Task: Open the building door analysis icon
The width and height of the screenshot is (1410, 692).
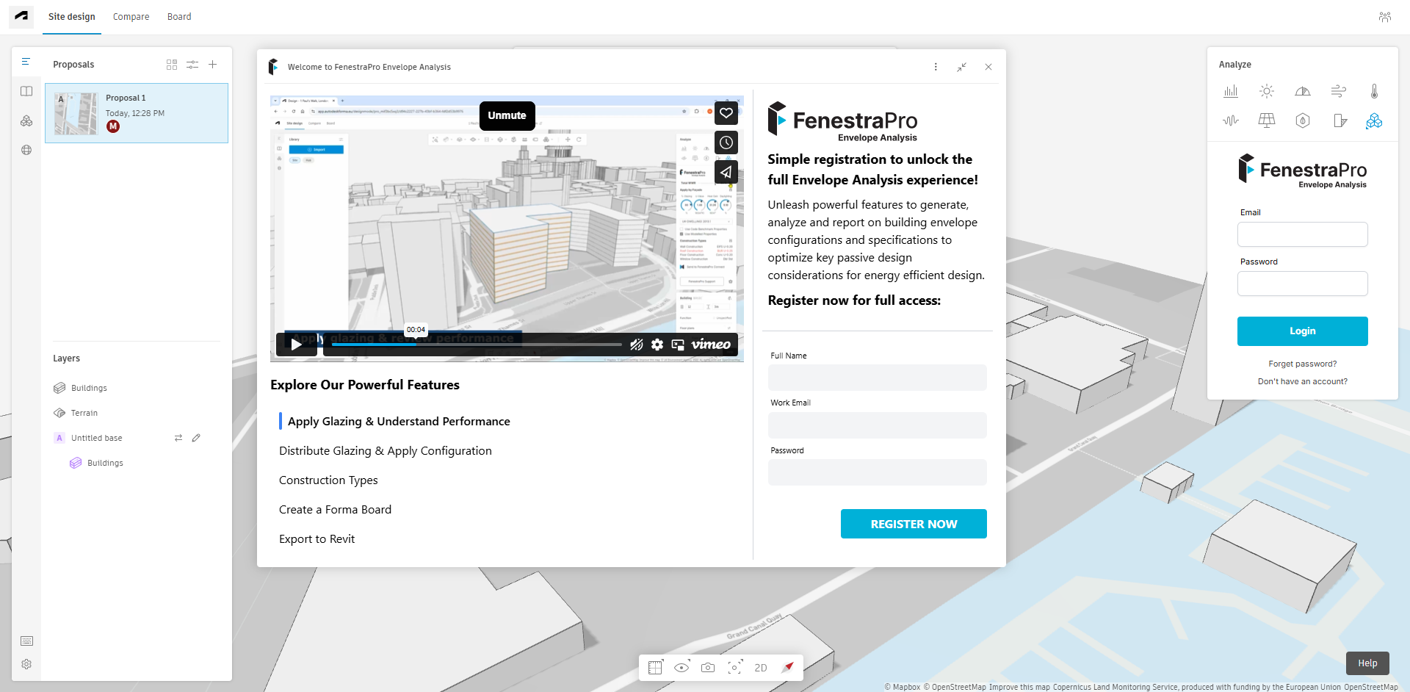Action: (1339, 120)
